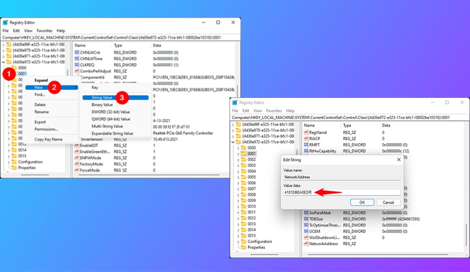Screen dimensions: 470x272
Task: Click the SwParaMask DWORD icon
Action: (306, 213)
